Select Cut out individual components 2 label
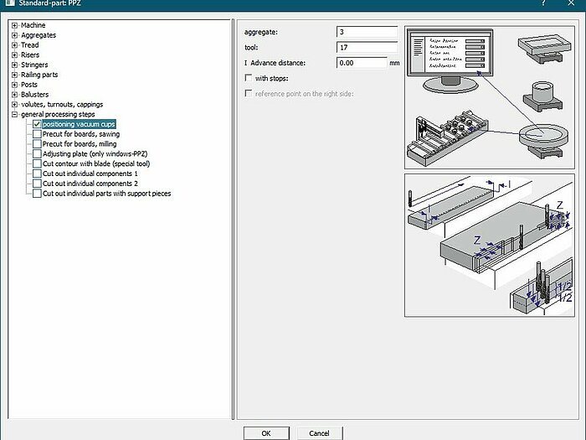586x440 pixels. click(90, 184)
